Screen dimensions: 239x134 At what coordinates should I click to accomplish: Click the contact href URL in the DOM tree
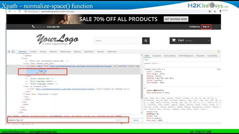(x=65, y=89)
